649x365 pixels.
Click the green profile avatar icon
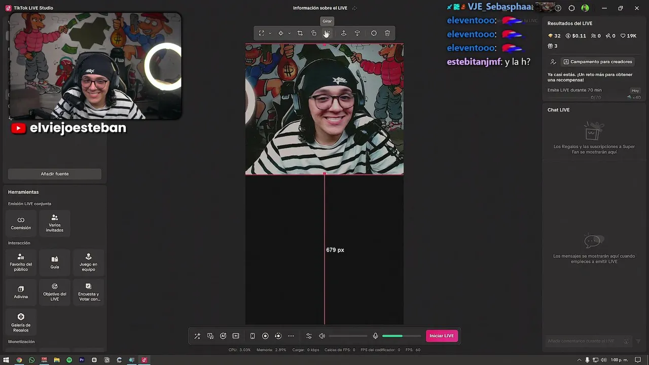tap(585, 8)
